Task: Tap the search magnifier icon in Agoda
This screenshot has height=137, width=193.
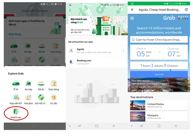Action: click(x=133, y=40)
